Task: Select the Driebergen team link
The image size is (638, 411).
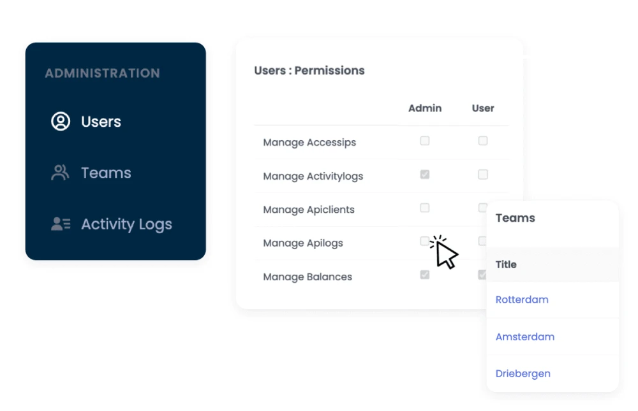Action: [x=523, y=373]
